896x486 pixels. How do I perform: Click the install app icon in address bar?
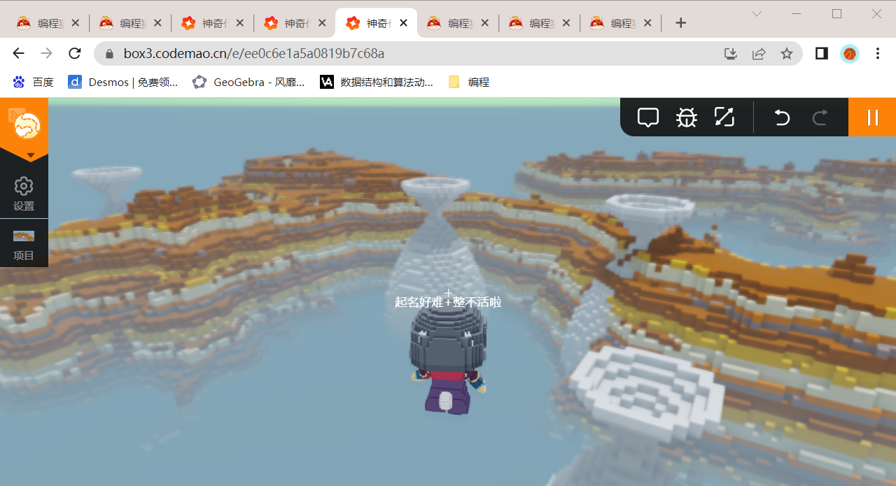(731, 54)
